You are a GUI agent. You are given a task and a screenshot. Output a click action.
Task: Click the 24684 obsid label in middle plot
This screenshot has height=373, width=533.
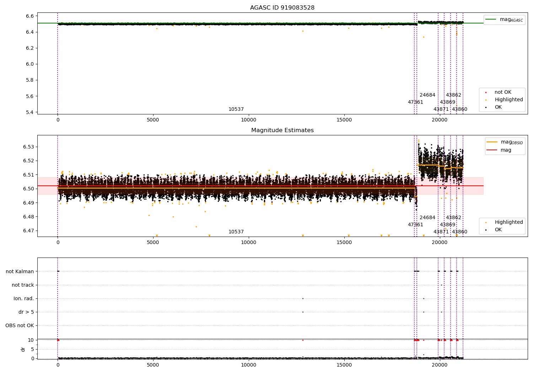tap(427, 218)
